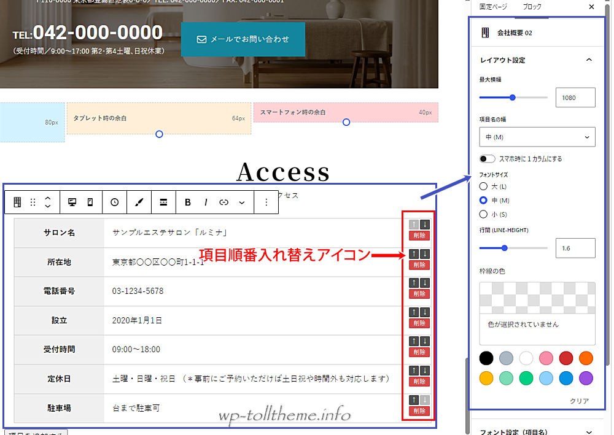Move the 受付時間 row down
This screenshot has width=614, height=435.
[425, 341]
